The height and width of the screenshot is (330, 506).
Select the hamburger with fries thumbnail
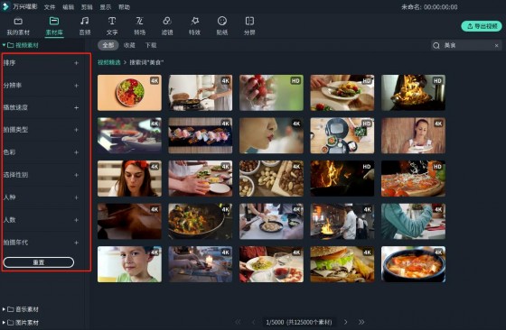342,264
